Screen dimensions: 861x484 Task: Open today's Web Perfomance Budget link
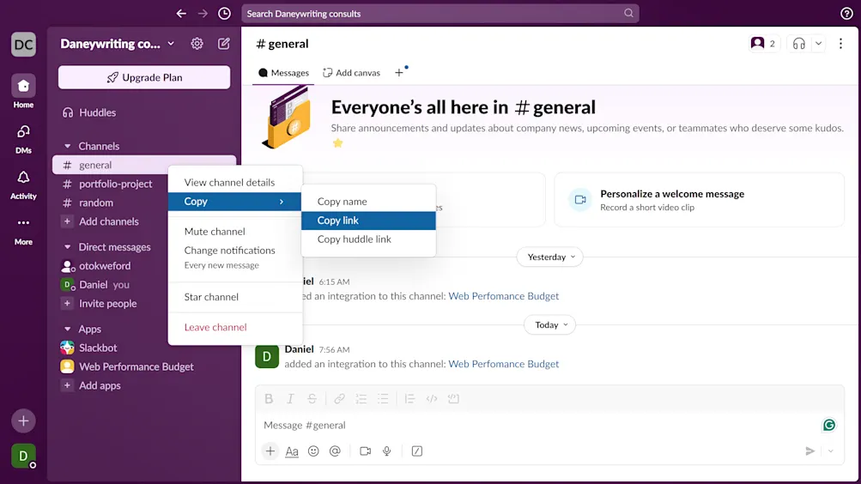(x=504, y=364)
